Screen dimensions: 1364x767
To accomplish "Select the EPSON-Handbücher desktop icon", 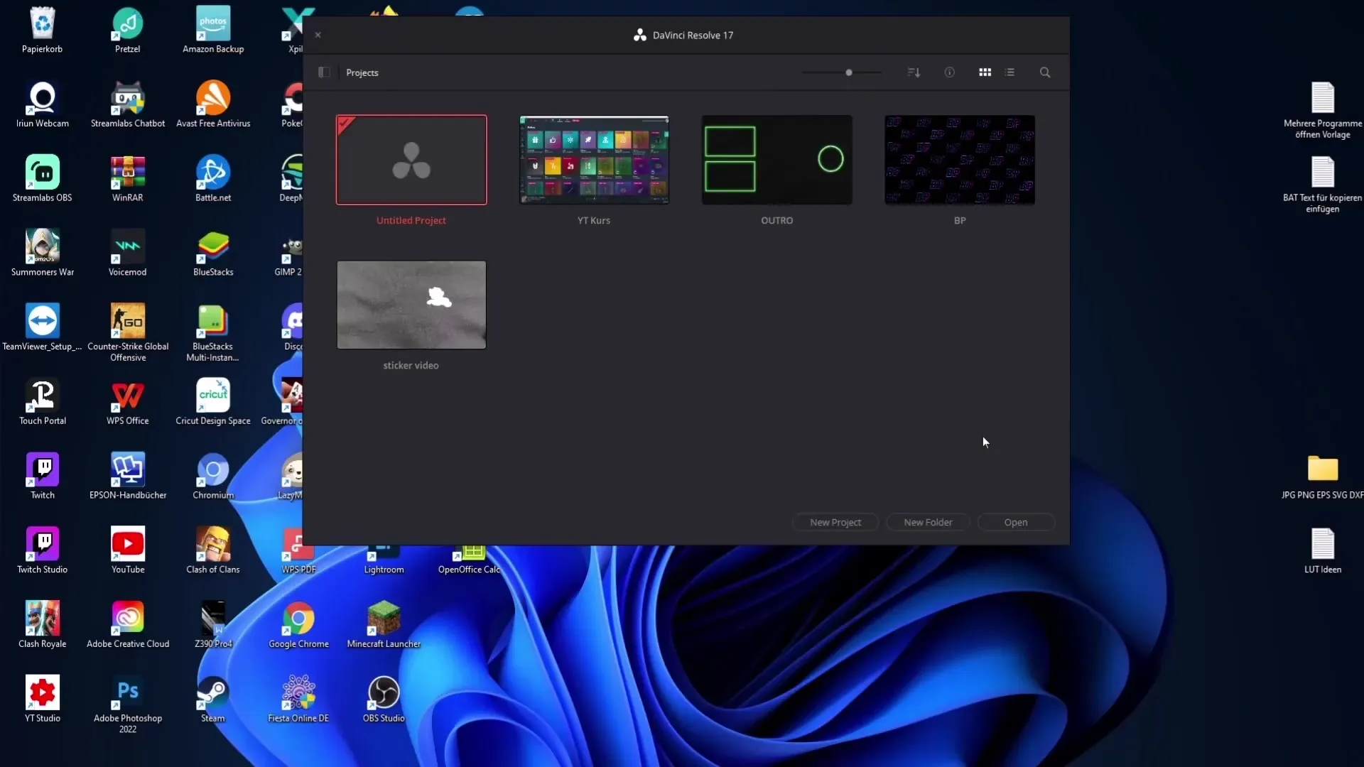I will (x=128, y=477).
